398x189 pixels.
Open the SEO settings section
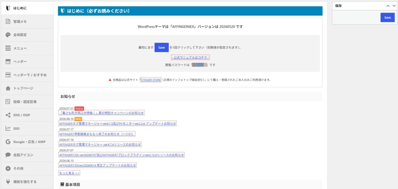pyautogui.click(x=27, y=128)
